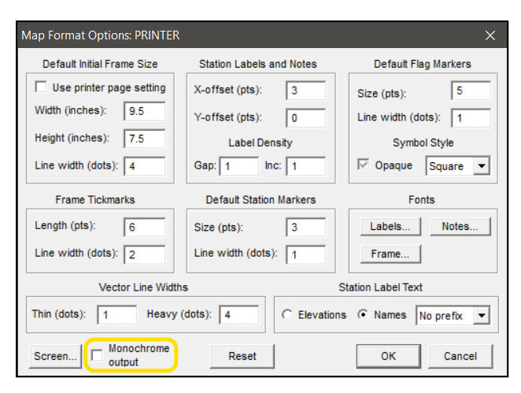Click Flag Markers Line width field
Viewport: 521px width, 393px height.
click(x=471, y=118)
